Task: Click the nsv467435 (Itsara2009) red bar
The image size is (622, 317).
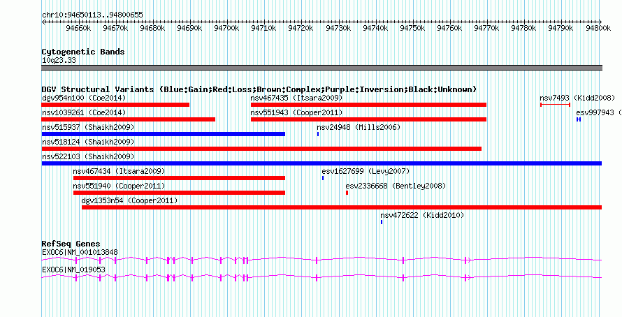Action: [368, 105]
